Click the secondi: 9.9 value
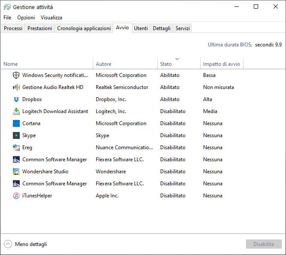Image resolution: width=286 pixels, height=255 pixels. point(268,45)
